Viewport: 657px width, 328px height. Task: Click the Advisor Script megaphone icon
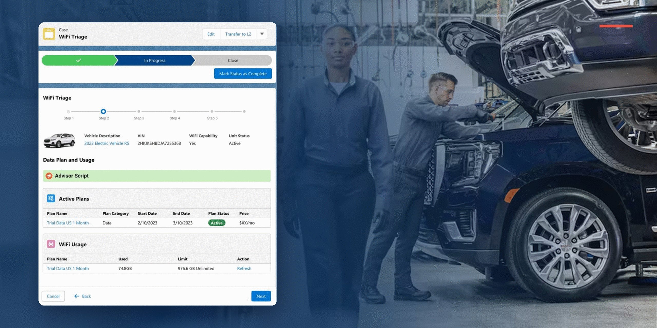pos(49,176)
